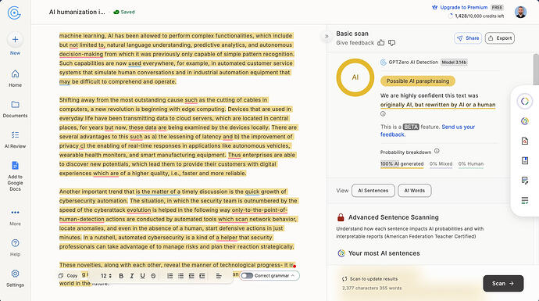Screen dimensions: 539x301
Task: Click the 'GPTZero AI Detection' label
Action: point(413,63)
